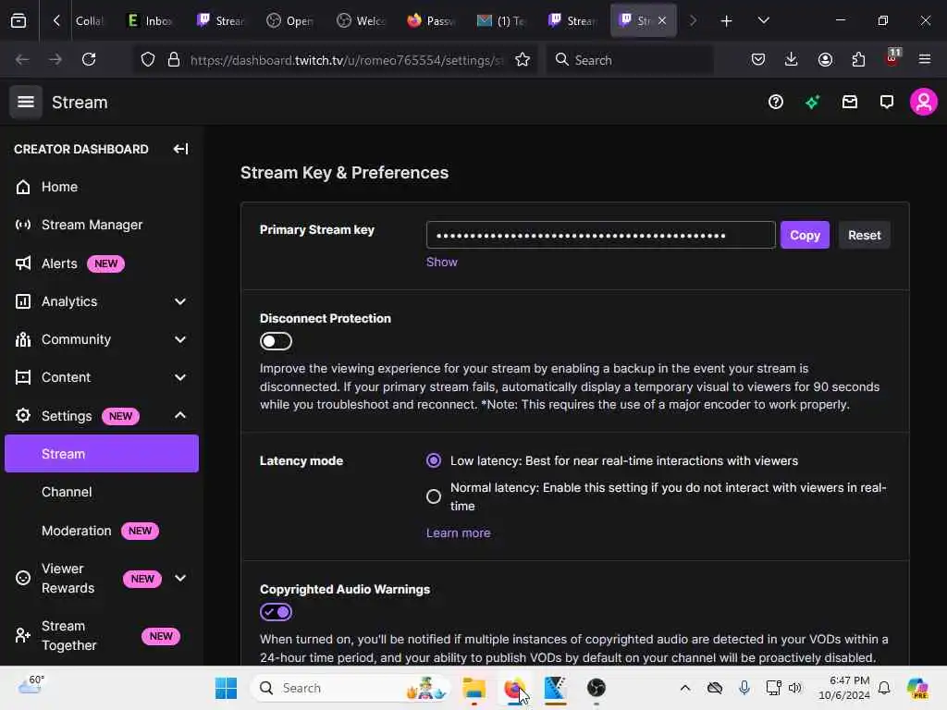Show hidden system tray icons chevron
The image size is (947, 710).
685,688
